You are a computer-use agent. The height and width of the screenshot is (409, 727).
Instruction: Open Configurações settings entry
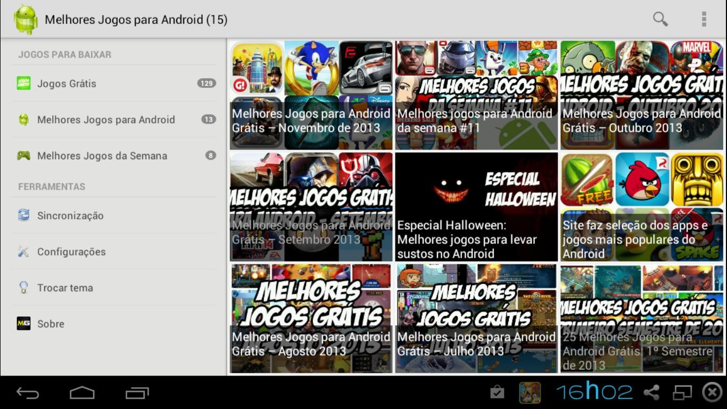(x=114, y=251)
